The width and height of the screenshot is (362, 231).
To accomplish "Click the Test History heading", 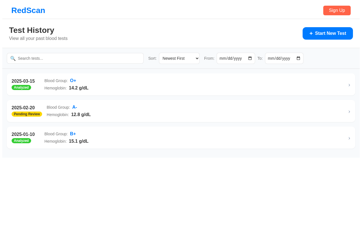I will click(32, 30).
